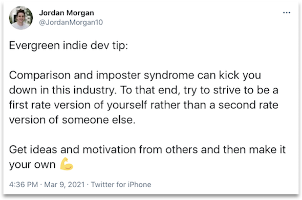Click the word 'Comparison' in the tweet
The height and width of the screenshot is (200, 302).
tap(40, 75)
